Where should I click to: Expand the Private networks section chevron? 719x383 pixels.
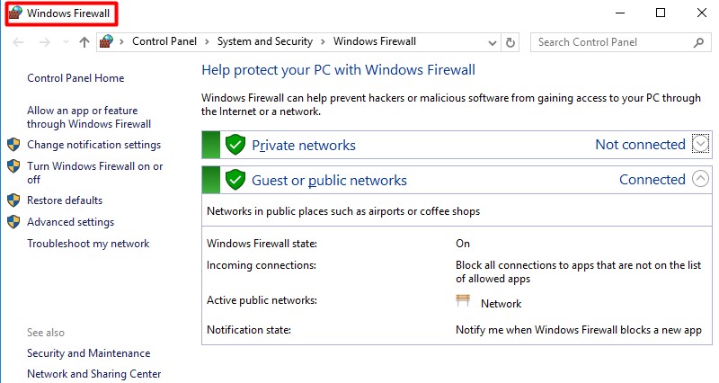(702, 144)
